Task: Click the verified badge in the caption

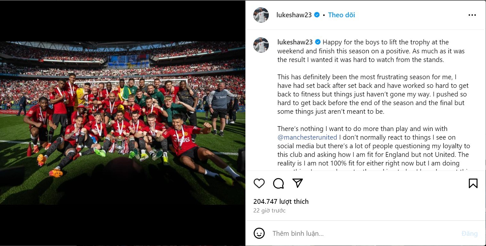Action: point(318,42)
